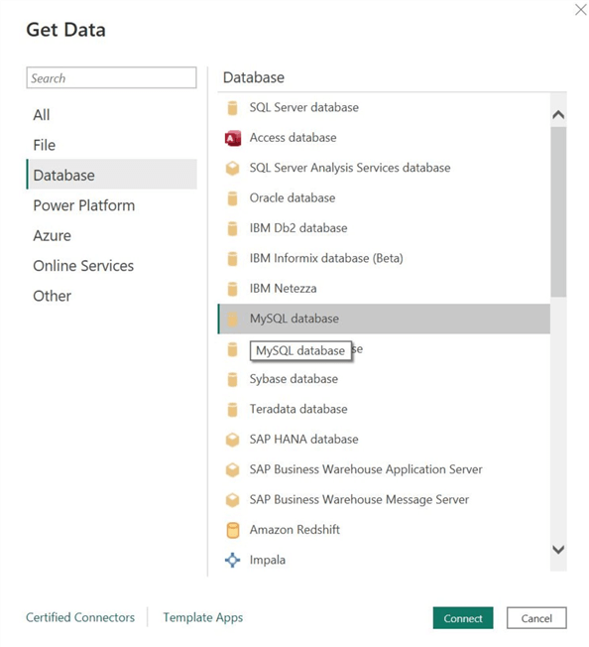Image resolution: width=589 pixels, height=647 pixels.
Task: Click the Sybase database cylinder icon
Action: pyautogui.click(x=232, y=379)
